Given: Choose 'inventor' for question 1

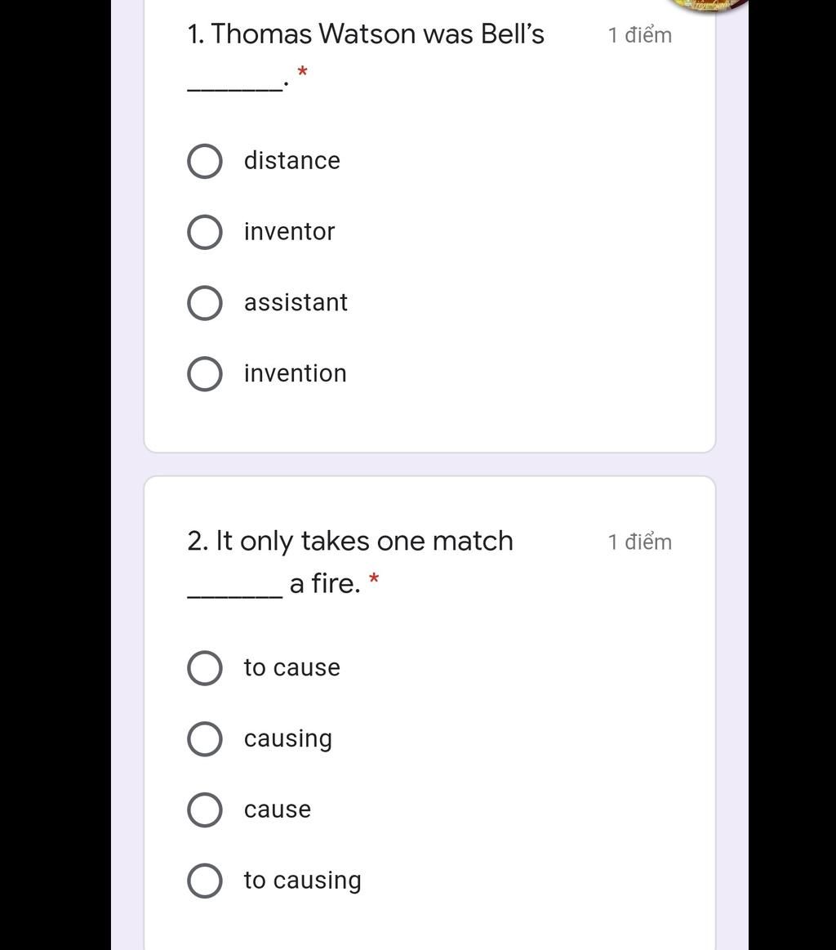Looking at the screenshot, I should [205, 232].
